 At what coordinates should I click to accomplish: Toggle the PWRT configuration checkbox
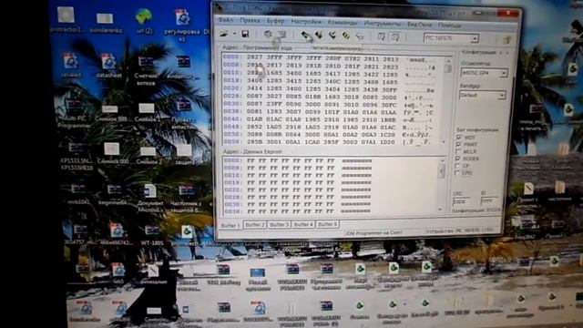pos(459,144)
